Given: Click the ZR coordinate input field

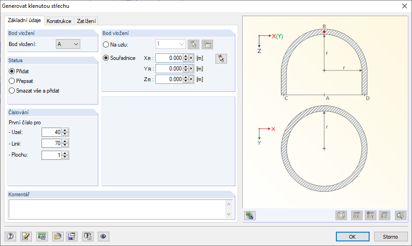Looking at the screenshot, I should [169, 79].
